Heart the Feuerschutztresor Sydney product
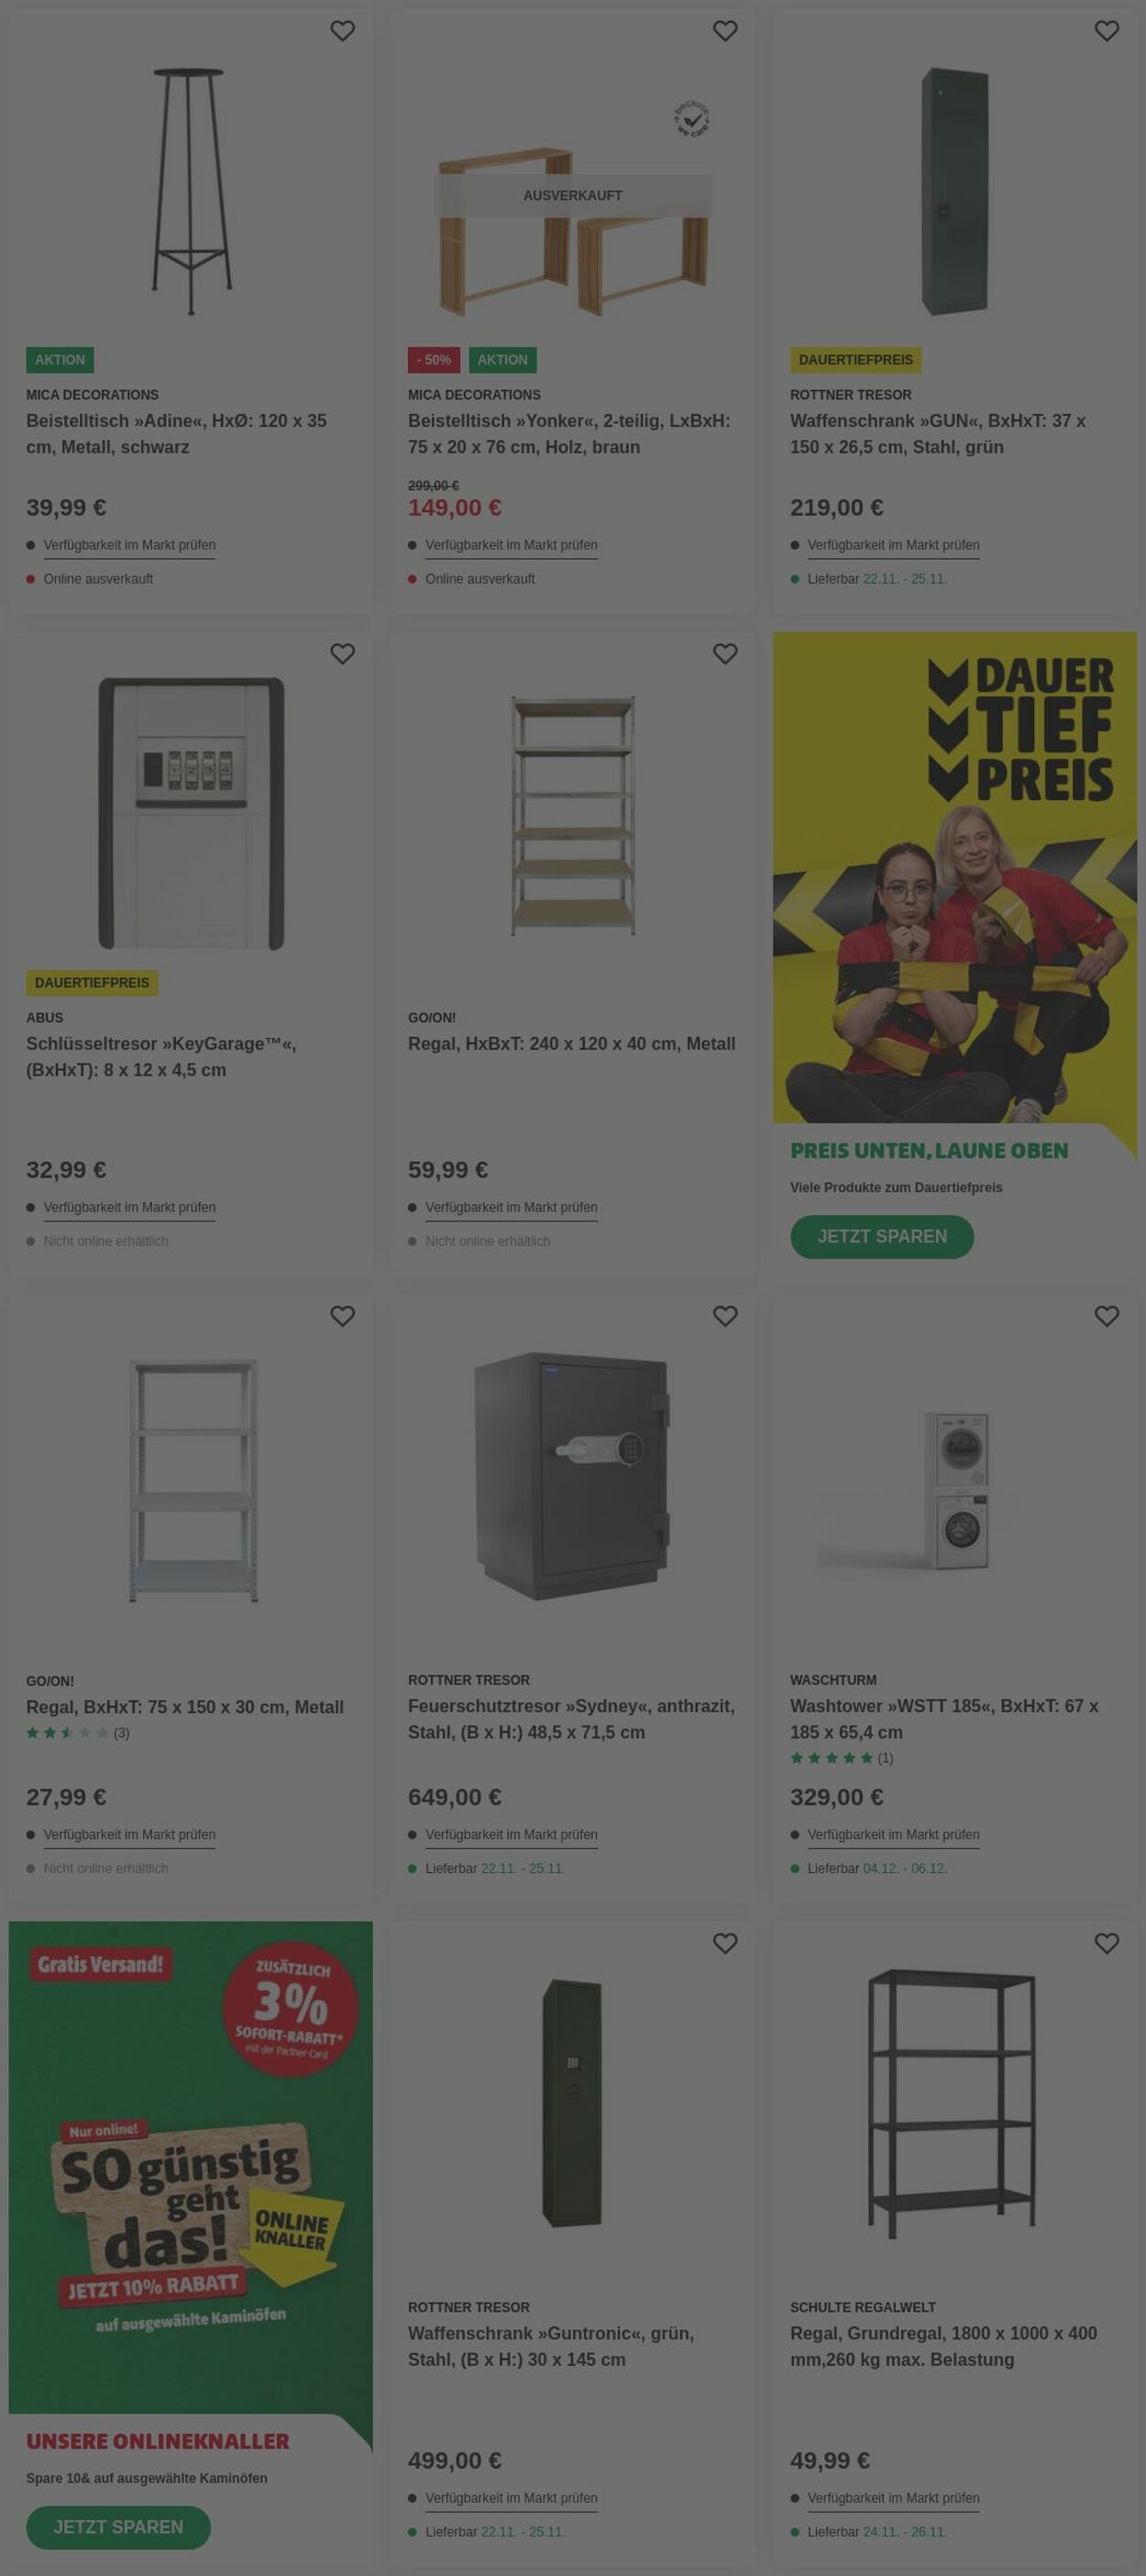The image size is (1146, 2576). 724,1317
